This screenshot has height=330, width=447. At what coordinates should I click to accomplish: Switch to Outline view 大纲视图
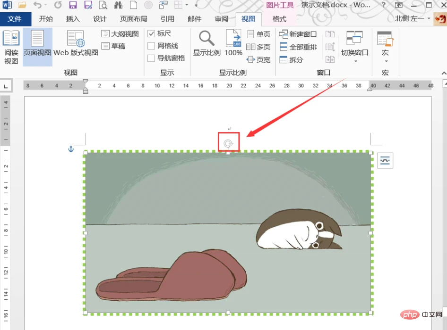coord(120,34)
